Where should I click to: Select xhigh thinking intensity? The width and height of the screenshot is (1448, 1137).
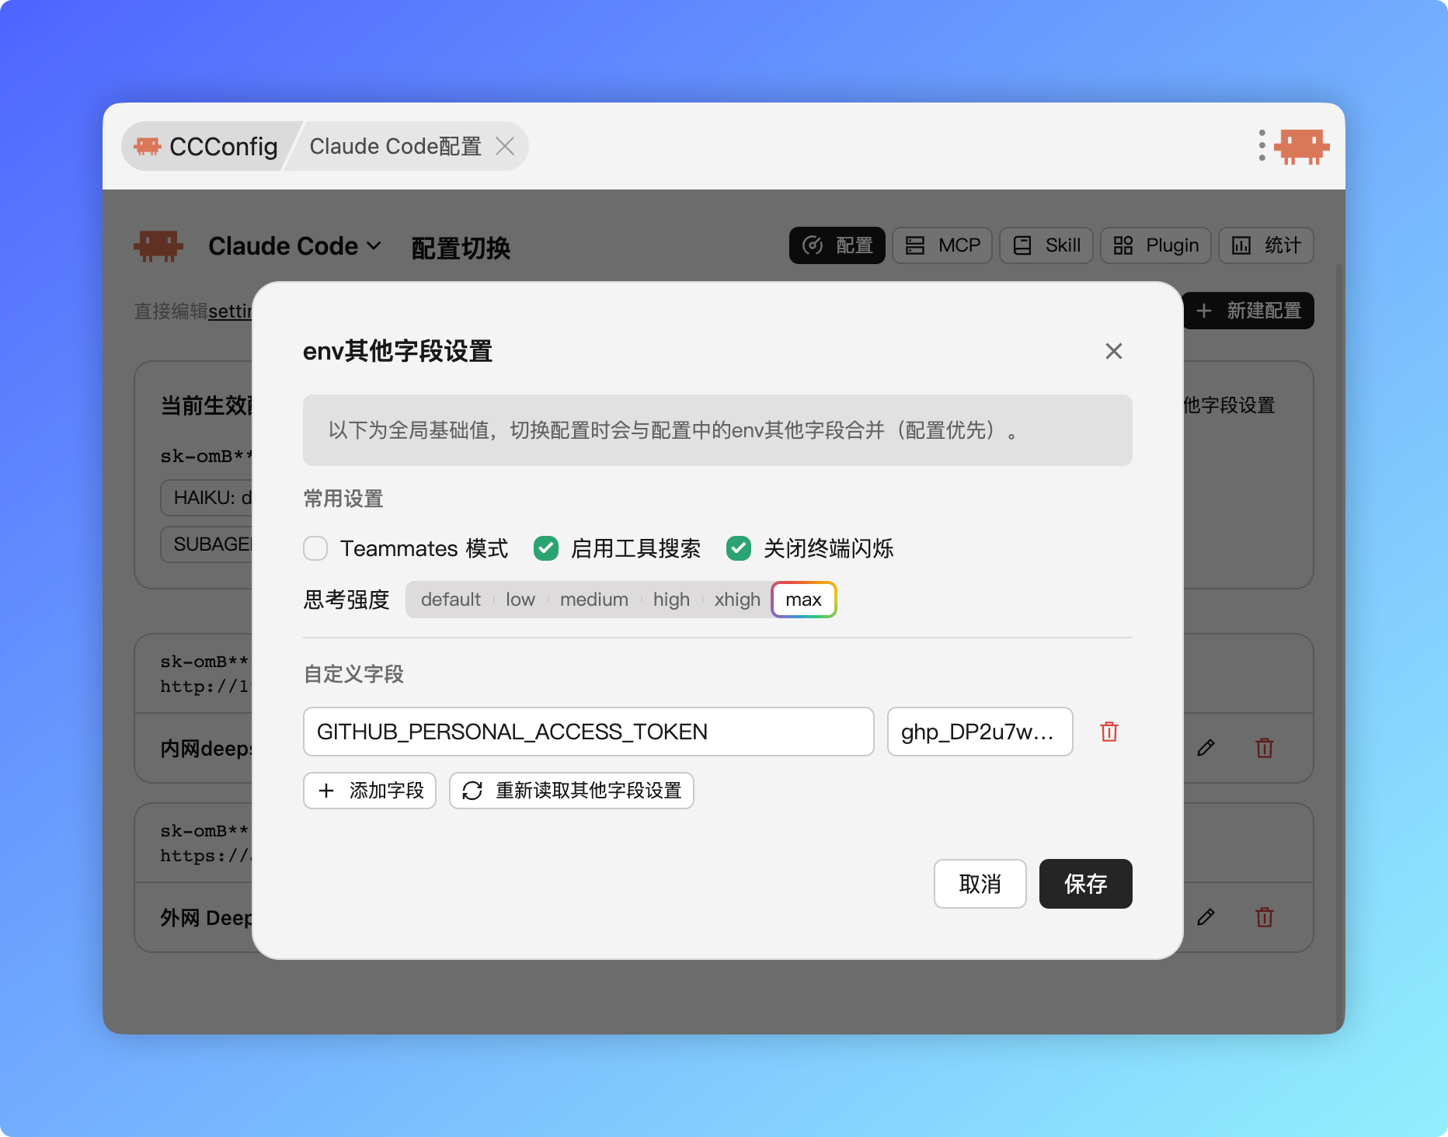(737, 600)
